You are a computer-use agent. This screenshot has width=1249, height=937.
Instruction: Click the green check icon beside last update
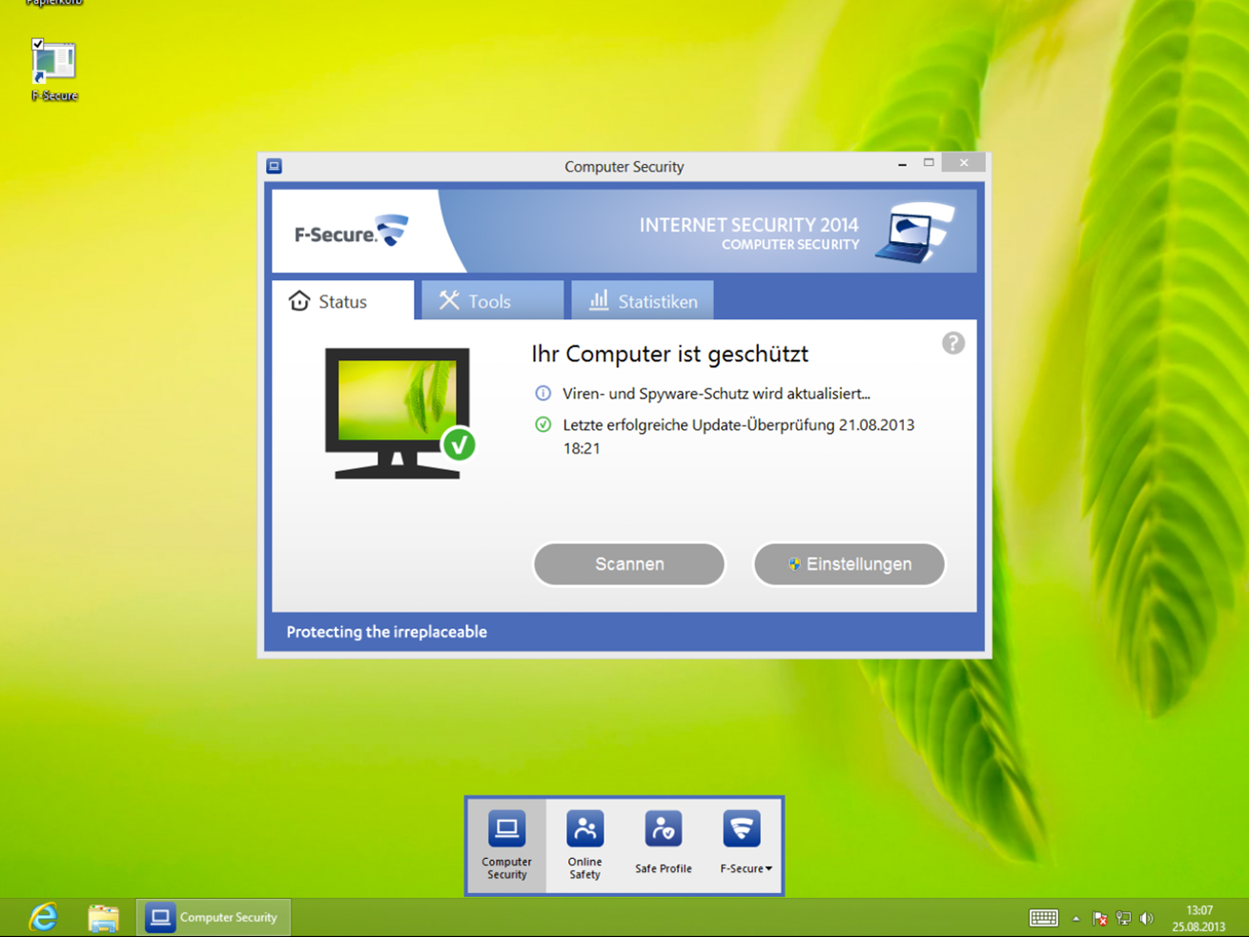543,424
